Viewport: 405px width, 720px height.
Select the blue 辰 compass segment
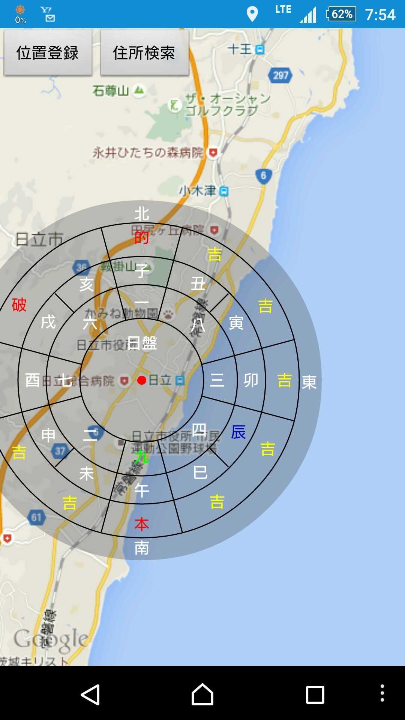pos(238,432)
